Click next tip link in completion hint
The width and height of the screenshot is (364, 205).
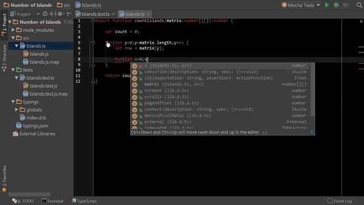264,133
